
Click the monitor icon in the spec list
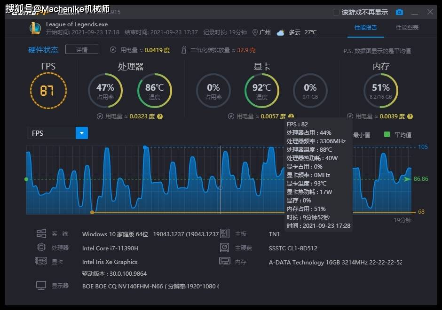click(41, 285)
